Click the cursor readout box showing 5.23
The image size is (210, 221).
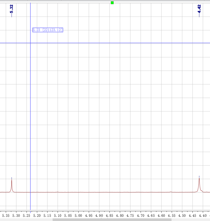[48, 30]
